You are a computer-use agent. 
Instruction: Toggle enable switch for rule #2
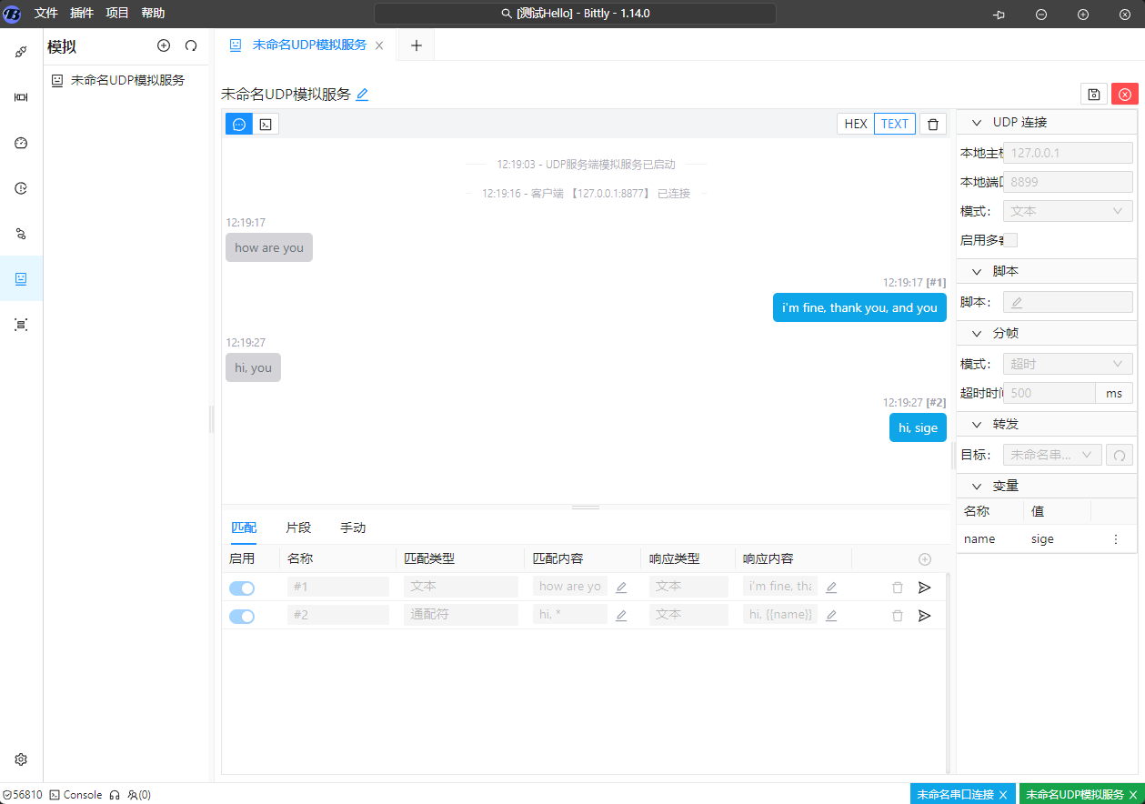click(242, 617)
